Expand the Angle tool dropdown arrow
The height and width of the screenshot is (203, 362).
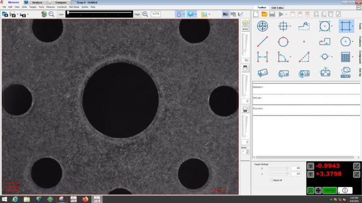pos(290,57)
